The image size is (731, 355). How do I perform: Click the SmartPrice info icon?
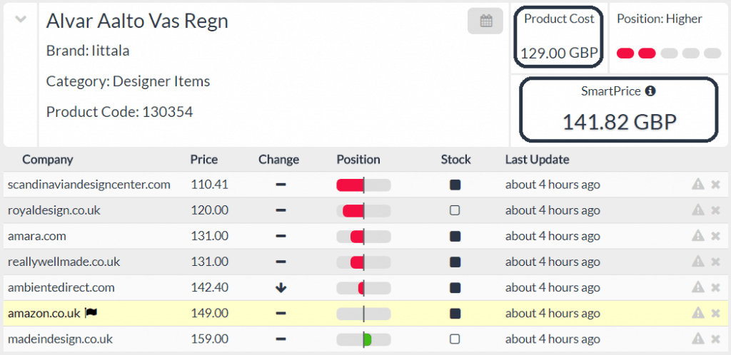650,91
